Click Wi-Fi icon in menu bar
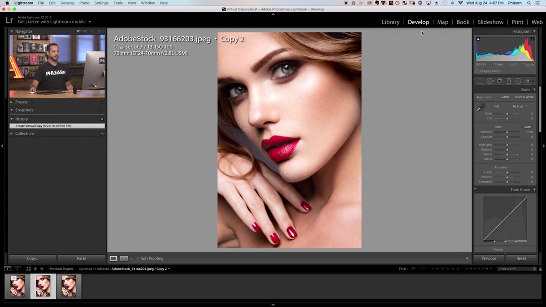Screen dimensions: 546x307 (x=460, y=3)
